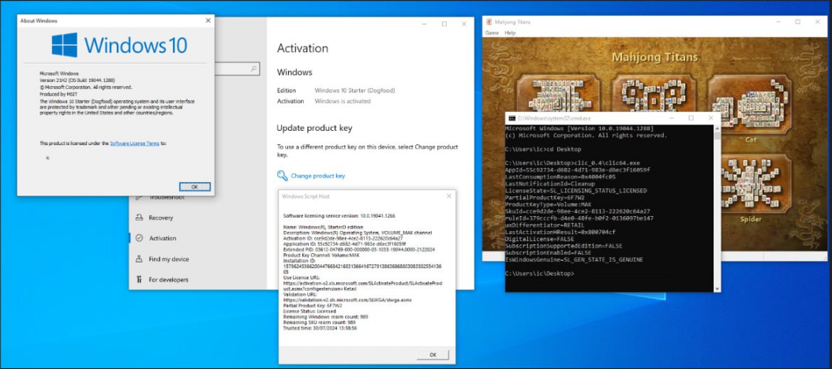
Task: Maximize the cmd.exe window
Action: coord(691,117)
